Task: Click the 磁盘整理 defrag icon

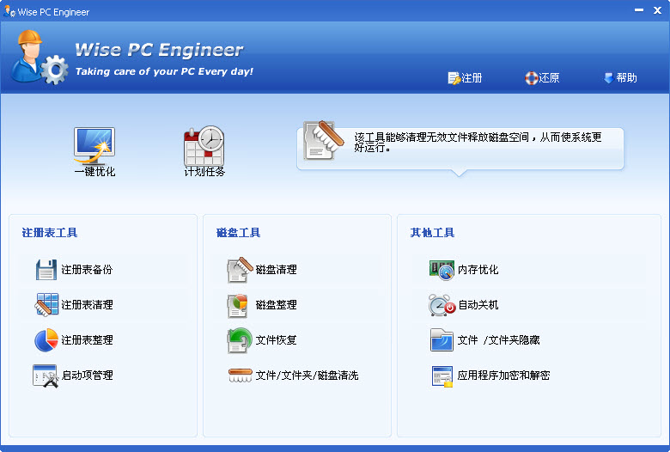Action: pos(238,305)
